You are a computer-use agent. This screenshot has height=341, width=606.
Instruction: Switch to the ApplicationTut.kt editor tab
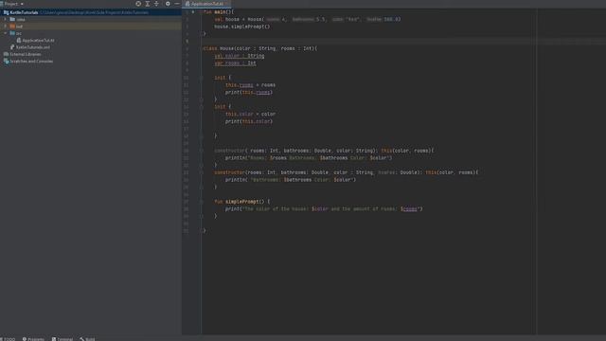206,4
